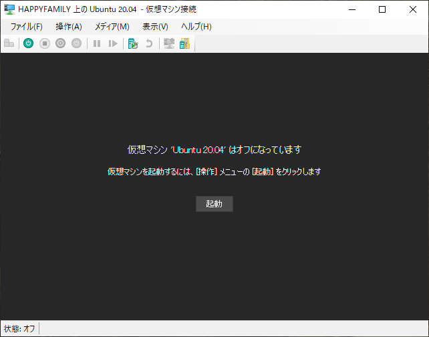Click the Shut Down toolbar icon
Screen dimensions: 429x337
[x=60, y=43]
